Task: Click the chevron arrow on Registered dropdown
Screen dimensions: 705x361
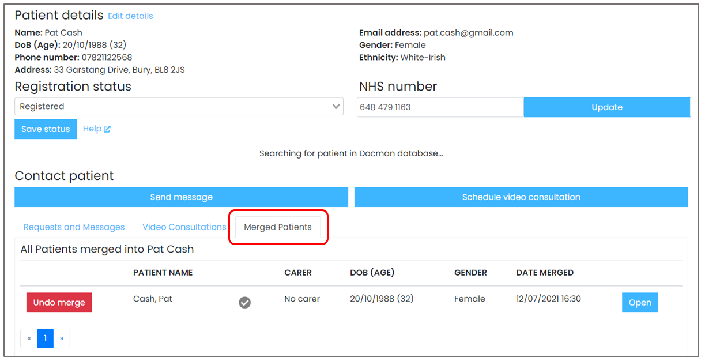Action: (x=336, y=107)
